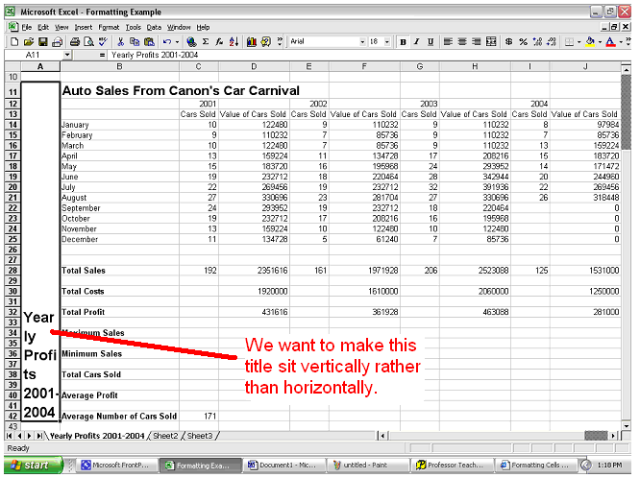640x478 pixels.
Task: Toggle Italic formatting
Action: (416, 42)
